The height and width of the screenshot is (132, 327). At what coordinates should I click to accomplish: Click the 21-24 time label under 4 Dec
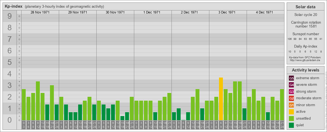[x=282, y=125]
